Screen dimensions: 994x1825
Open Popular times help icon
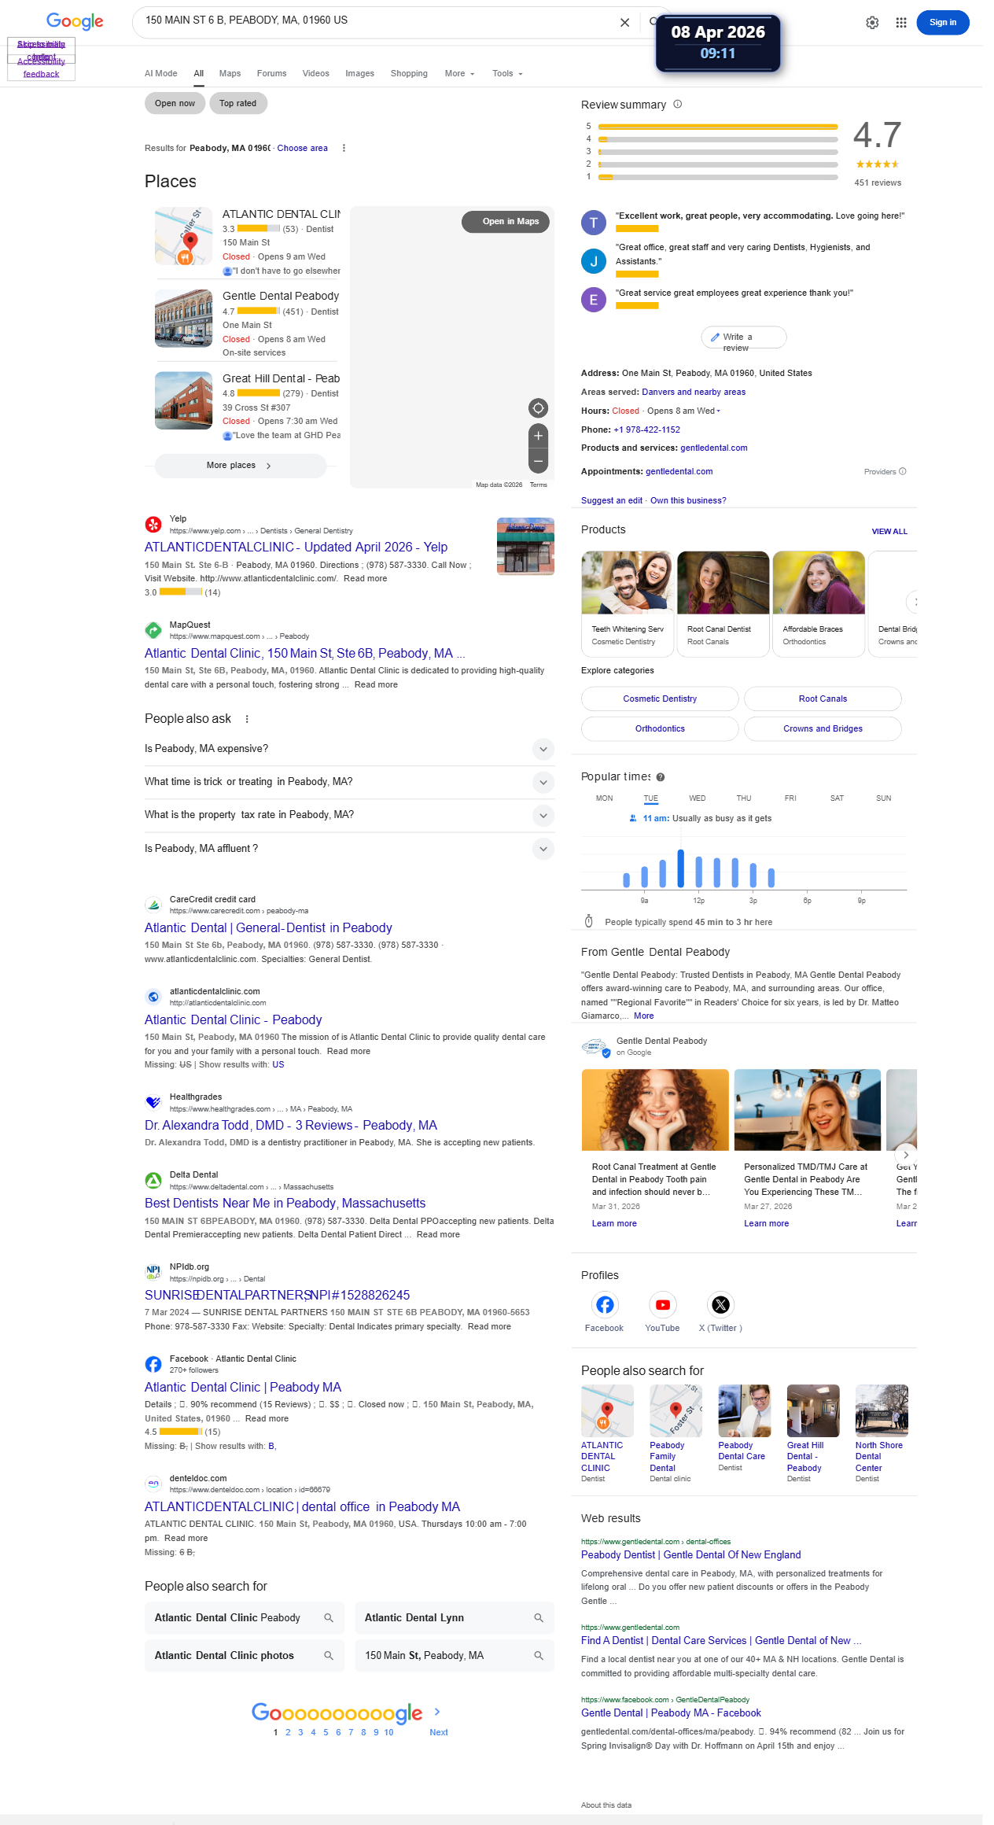pyautogui.click(x=661, y=777)
